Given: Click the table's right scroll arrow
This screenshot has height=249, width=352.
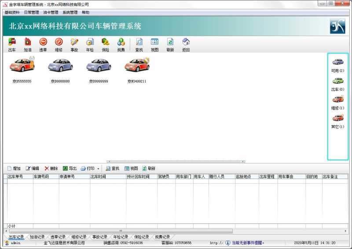Looking at the screenshot, I should 345,231.
